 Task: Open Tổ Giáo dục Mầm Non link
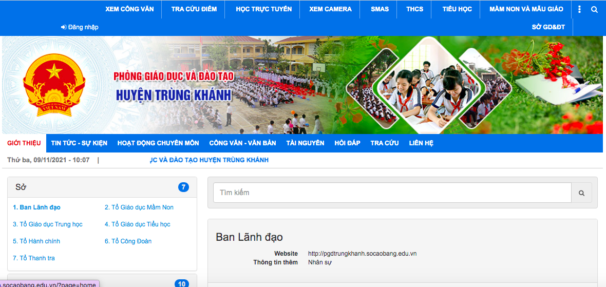139,207
